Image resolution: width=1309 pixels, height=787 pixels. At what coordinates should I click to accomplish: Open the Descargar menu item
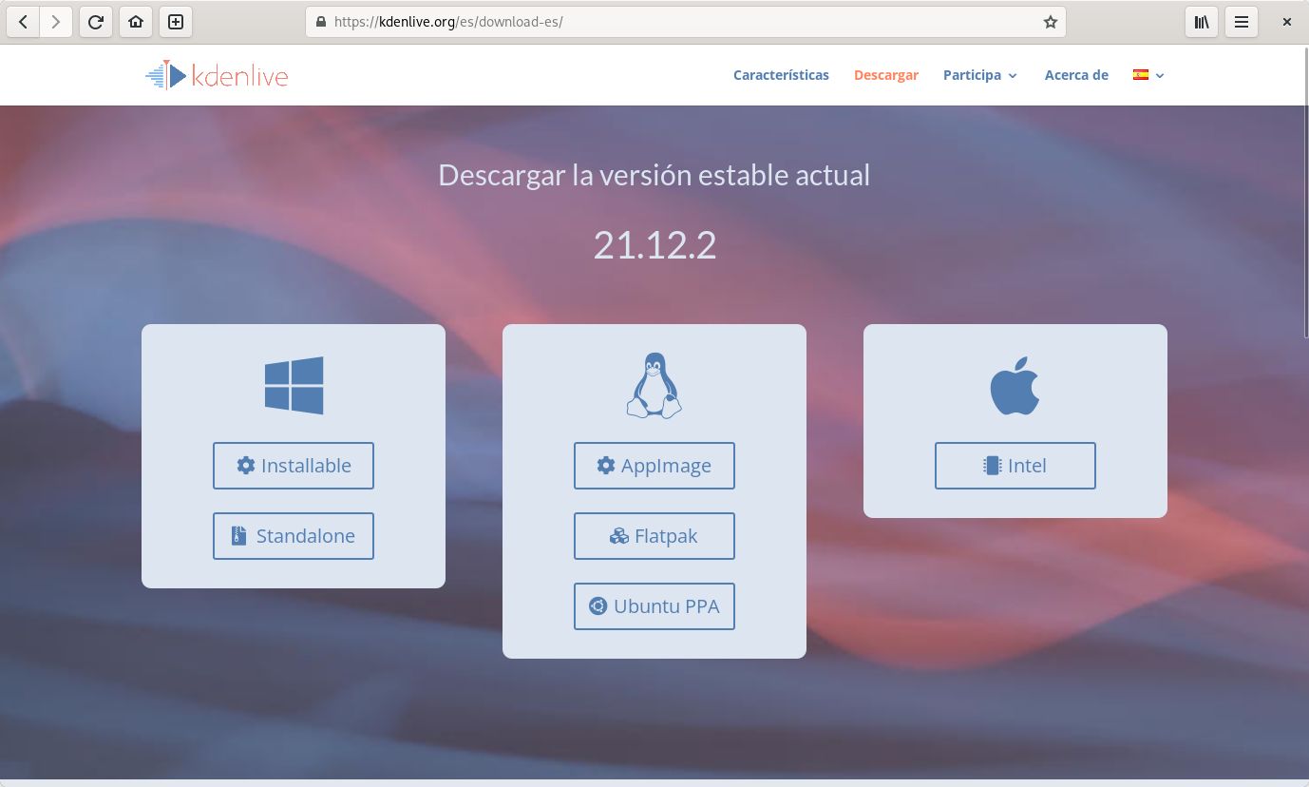coord(885,75)
